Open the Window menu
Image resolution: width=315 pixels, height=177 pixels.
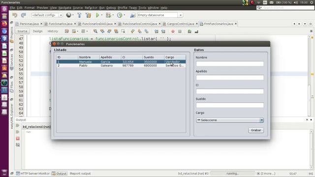(x=153, y=8)
